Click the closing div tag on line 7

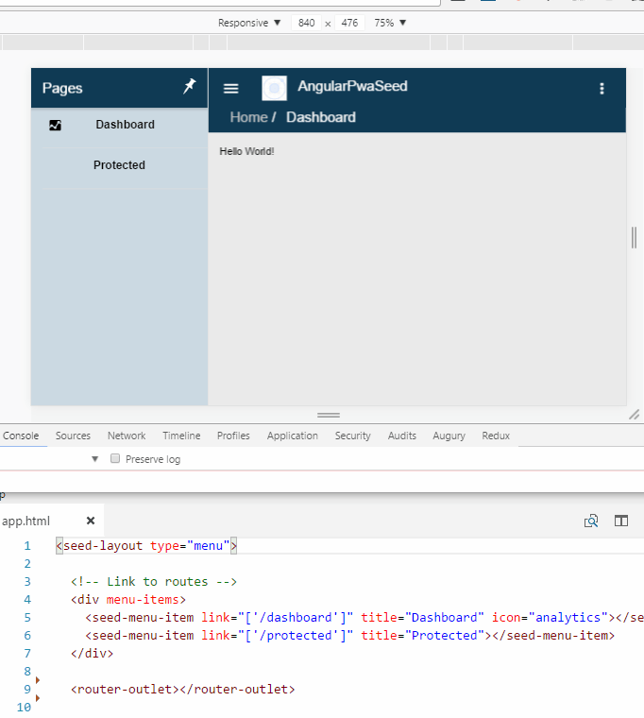click(x=92, y=654)
